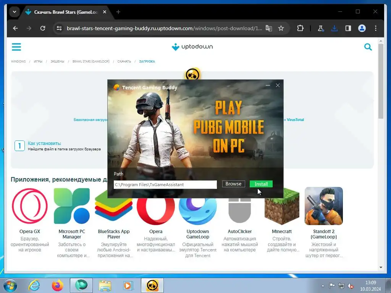This screenshot has height=293, width=391.
Task: Show hidden system tray icons
Action: pyautogui.click(x=323, y=286)
